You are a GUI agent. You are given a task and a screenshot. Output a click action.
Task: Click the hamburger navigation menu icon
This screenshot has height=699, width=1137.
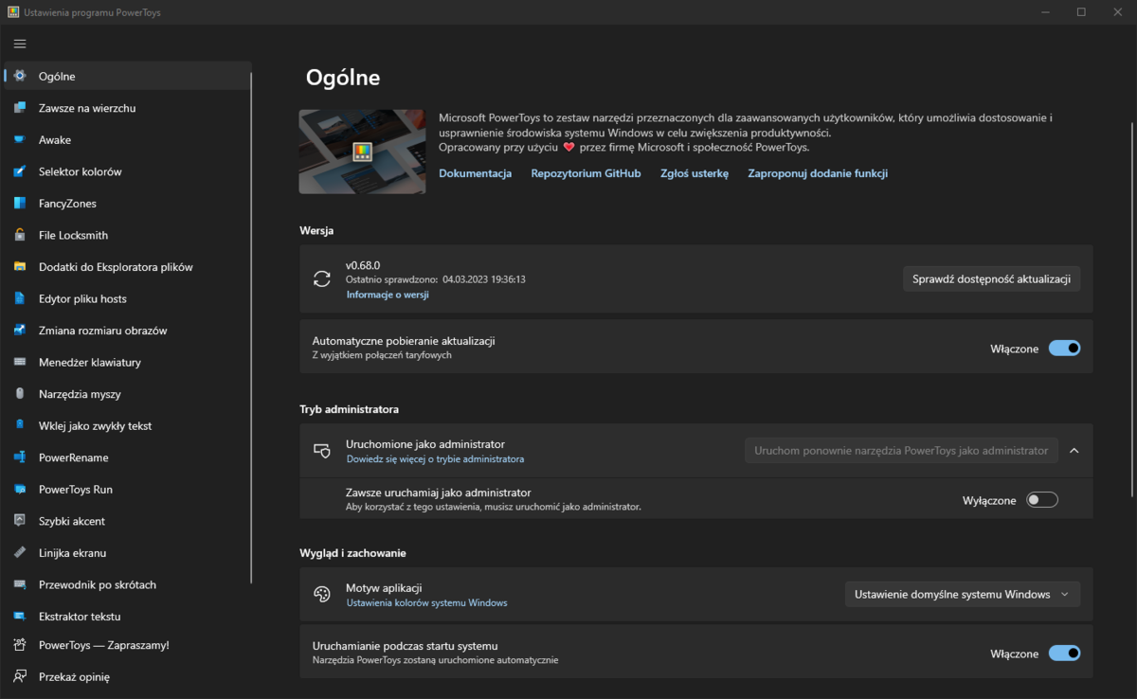point(20,44)
